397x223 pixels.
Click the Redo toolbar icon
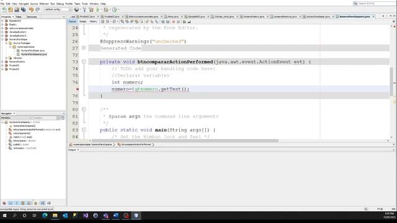37,10
